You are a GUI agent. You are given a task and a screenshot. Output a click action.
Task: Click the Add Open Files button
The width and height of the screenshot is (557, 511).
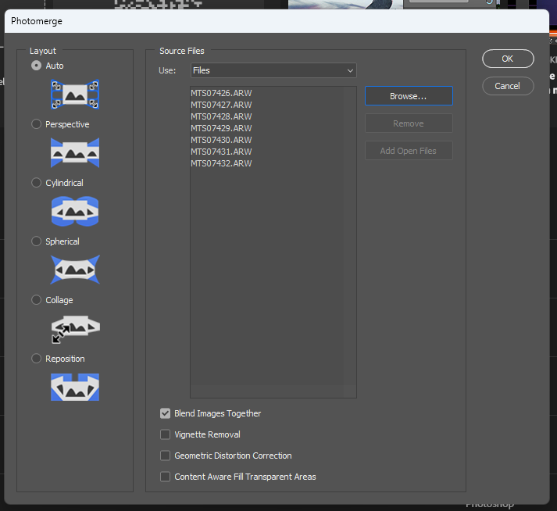(409, 151)
